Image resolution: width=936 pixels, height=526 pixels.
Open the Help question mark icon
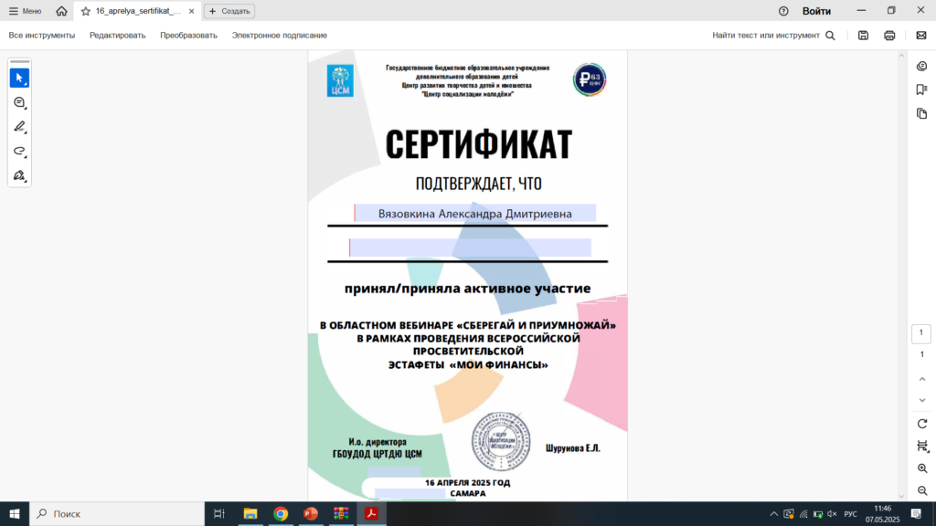(x=783, y=11)
